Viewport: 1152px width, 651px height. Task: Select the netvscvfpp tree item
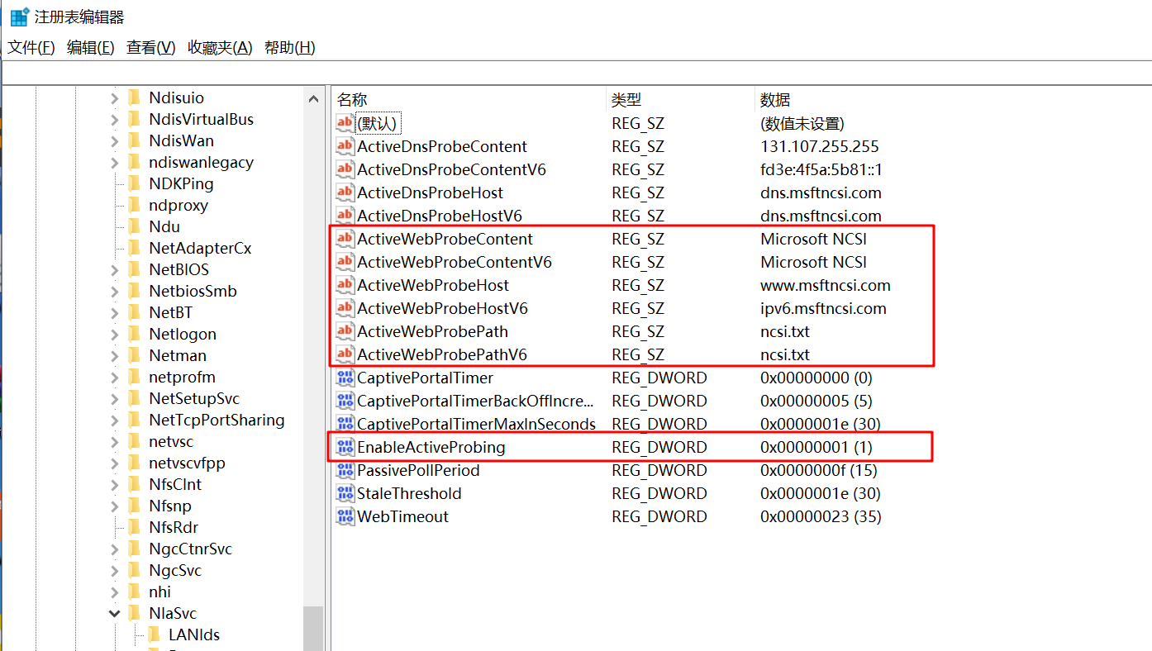click(x=187, y=463)
